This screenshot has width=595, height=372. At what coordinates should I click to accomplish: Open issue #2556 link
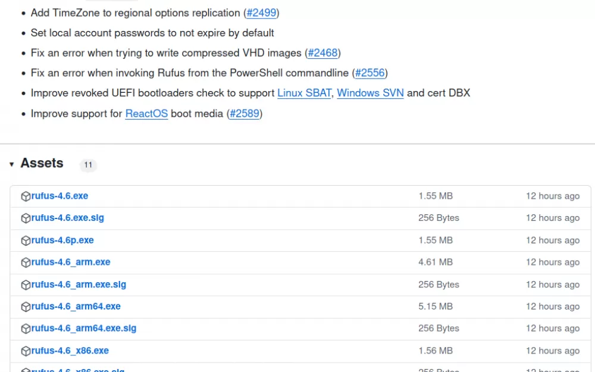[x=370, y=73]
